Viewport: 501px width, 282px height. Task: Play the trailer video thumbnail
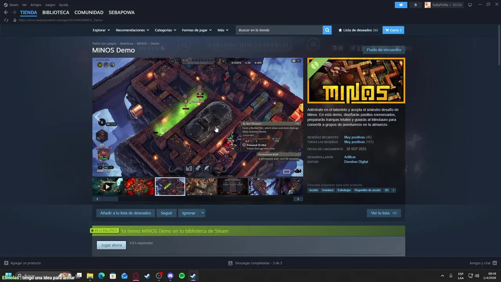coord(107,187)
